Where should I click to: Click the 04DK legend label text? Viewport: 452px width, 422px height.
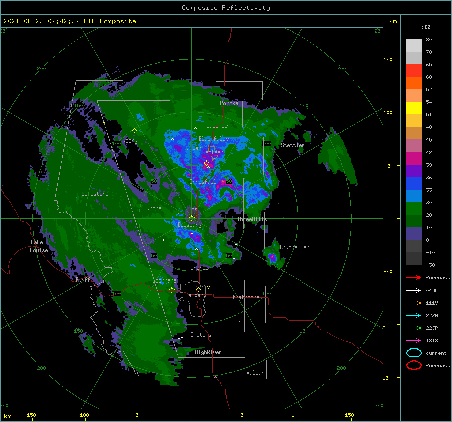[432, 290]
